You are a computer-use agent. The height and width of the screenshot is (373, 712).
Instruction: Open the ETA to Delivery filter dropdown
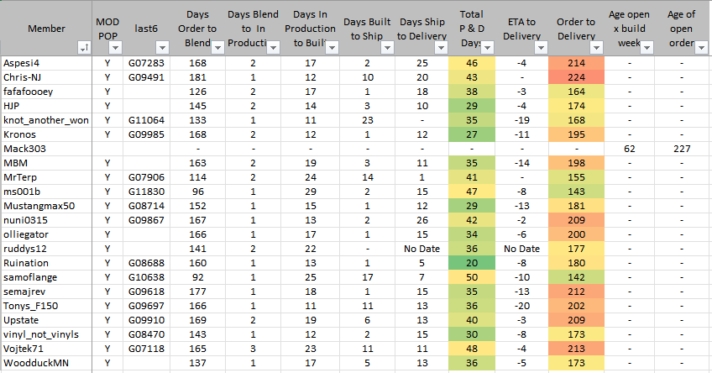click(x=539, y=50)
